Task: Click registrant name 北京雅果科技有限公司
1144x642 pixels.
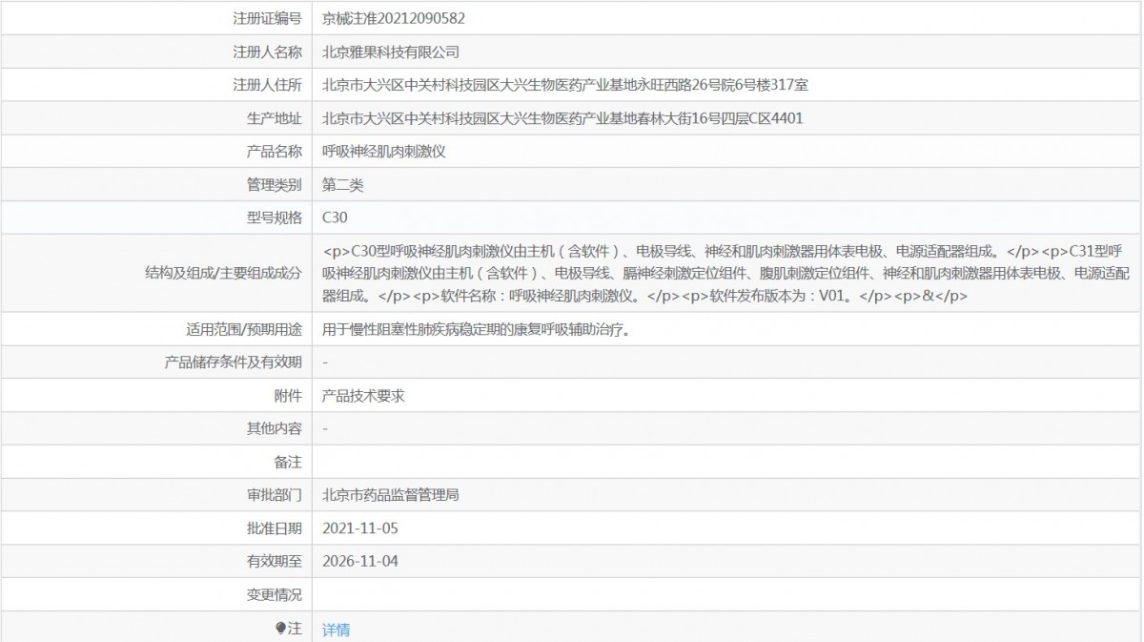Action: [391, 52]
